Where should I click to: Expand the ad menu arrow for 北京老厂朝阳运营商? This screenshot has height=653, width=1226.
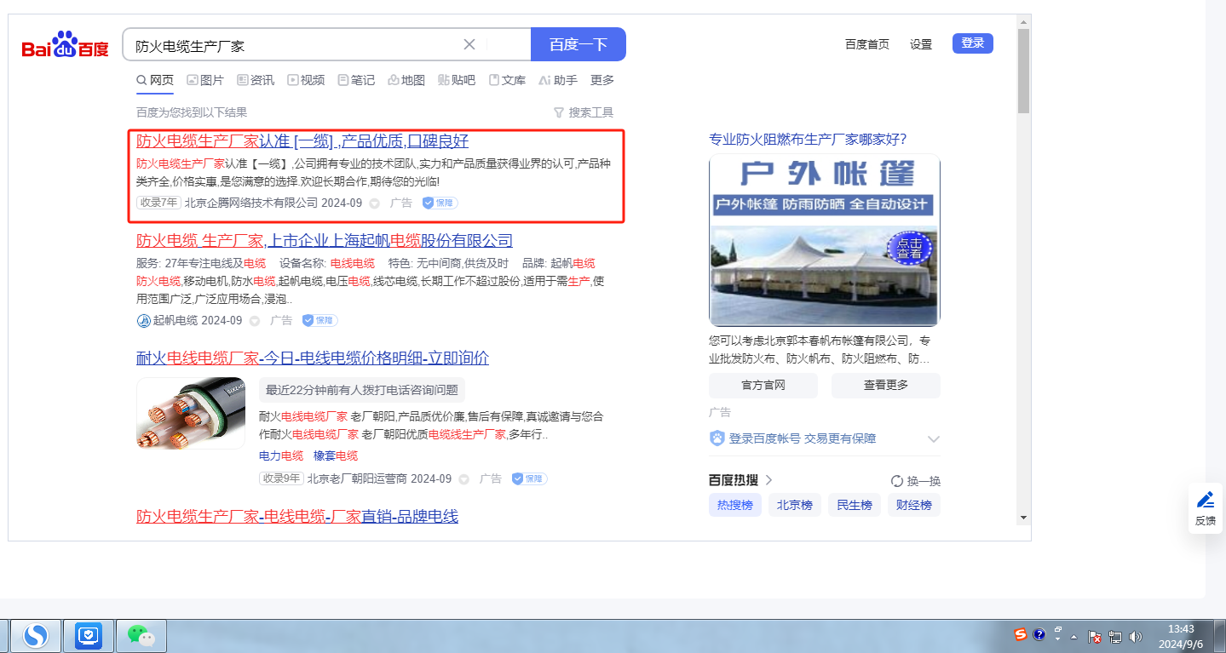[x=463, y=479]
